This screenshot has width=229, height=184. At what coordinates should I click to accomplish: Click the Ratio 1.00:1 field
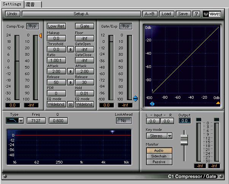[x=56, y=60]
